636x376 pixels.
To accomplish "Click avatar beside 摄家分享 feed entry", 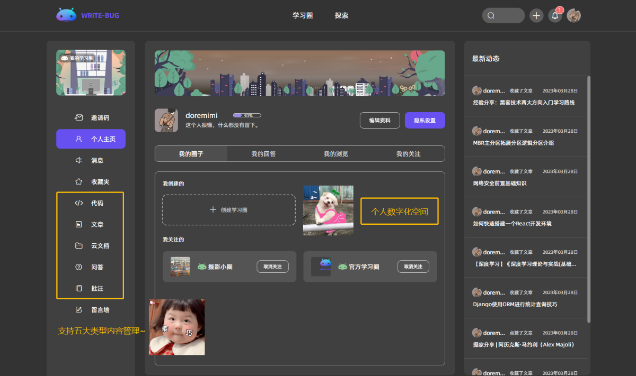I will [476, 333].
